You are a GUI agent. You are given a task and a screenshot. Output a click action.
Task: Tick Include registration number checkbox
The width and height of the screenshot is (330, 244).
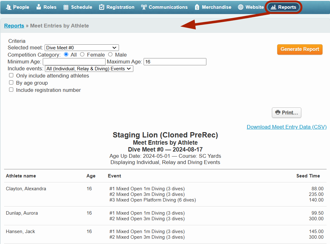click(11, 90)
